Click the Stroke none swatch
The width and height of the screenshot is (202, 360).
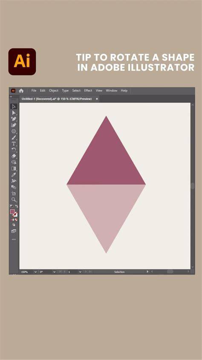(x=15, y=215)
